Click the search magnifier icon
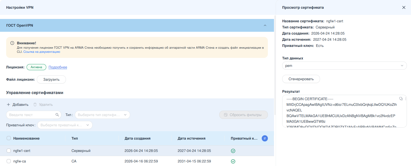 tap(57, 115)
